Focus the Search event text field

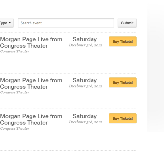coord(66,23)
